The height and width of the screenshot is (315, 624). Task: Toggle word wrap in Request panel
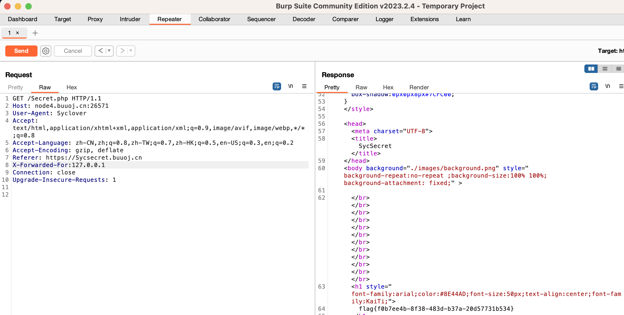point(277,86)
